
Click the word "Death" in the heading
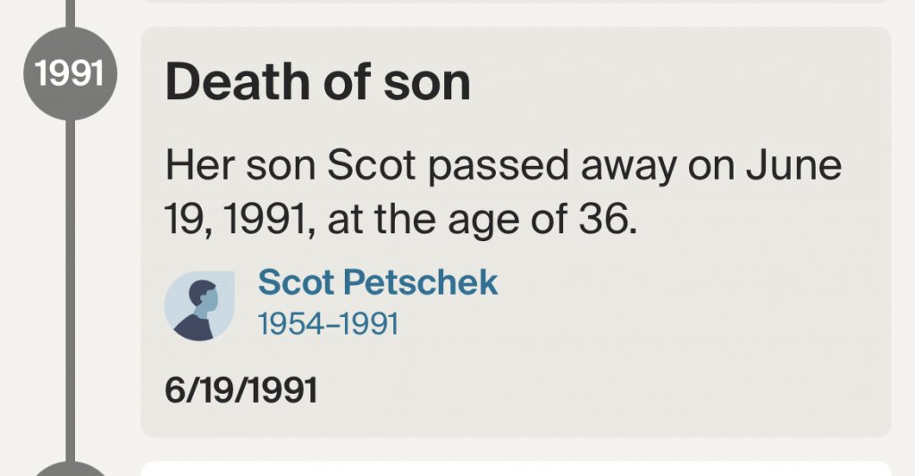point(238,82)
